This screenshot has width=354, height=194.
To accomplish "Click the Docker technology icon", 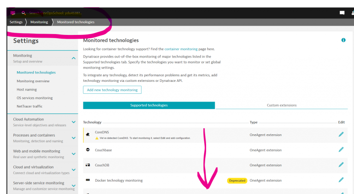I will (x=88, y=180).
